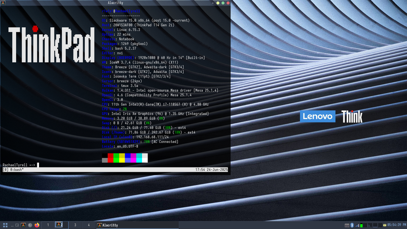
Task: Switch to workspace 2
Action: pyautogui.click(x=62, y=225)
